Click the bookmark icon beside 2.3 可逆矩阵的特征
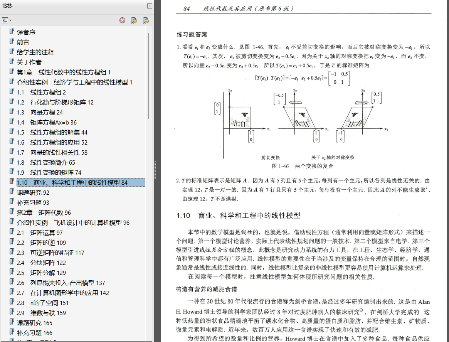The width and height of the screenshot is (449, 342). [12, 251]
